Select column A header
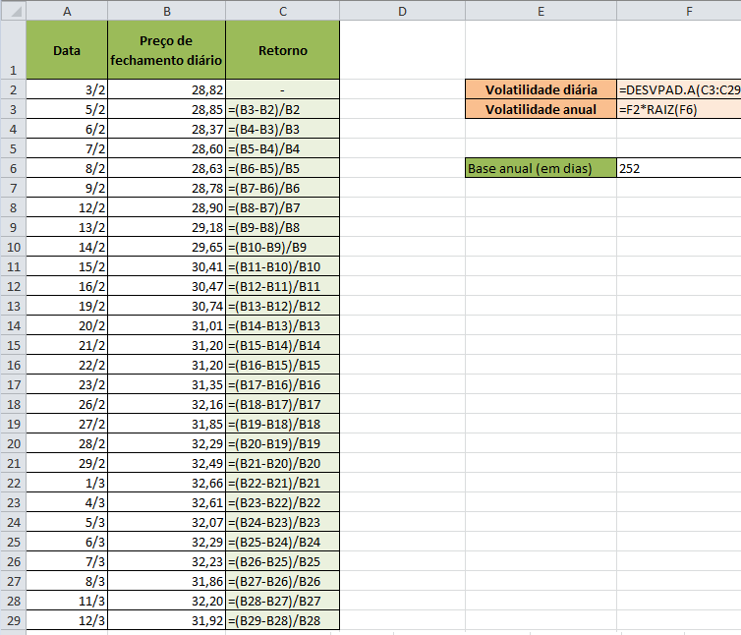The image size is (741, 635). coord(67,11)
